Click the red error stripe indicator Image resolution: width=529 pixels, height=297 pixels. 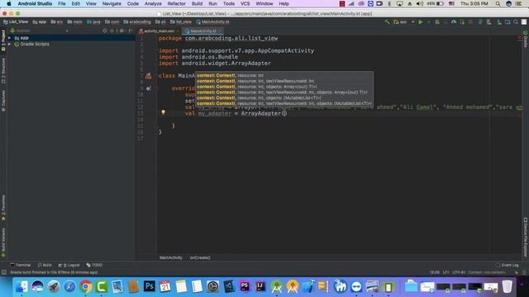[x=520, y=38]
